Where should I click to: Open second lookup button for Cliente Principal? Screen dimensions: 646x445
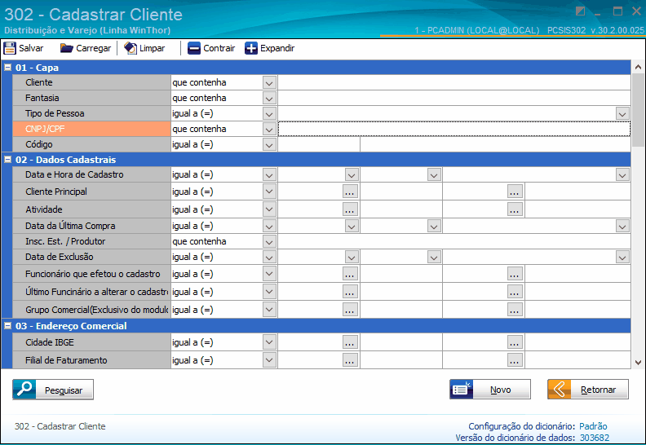515,192
